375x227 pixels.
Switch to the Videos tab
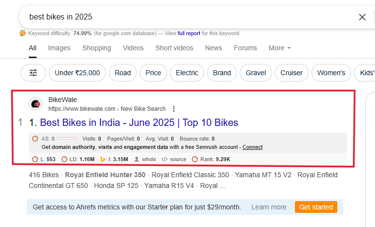pyautogui.click(x=133, y=48)
